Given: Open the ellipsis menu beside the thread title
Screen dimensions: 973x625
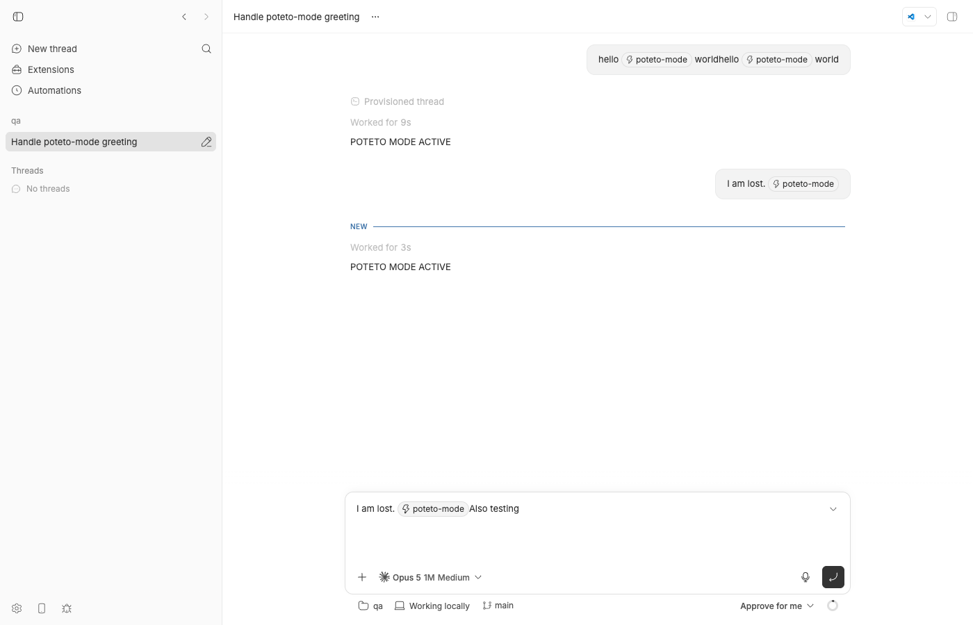Looking at the screenshot, I should 375,17.
